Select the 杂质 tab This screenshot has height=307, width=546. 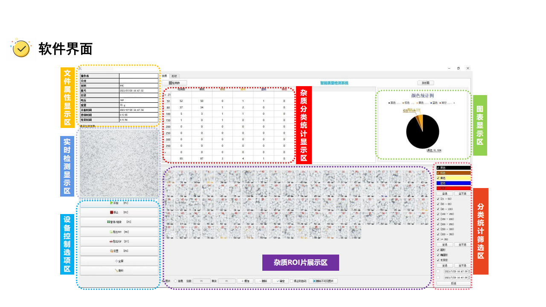[164, 76]
